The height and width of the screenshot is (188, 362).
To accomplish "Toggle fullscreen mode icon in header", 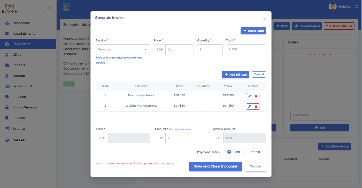I will coord(356,7).
